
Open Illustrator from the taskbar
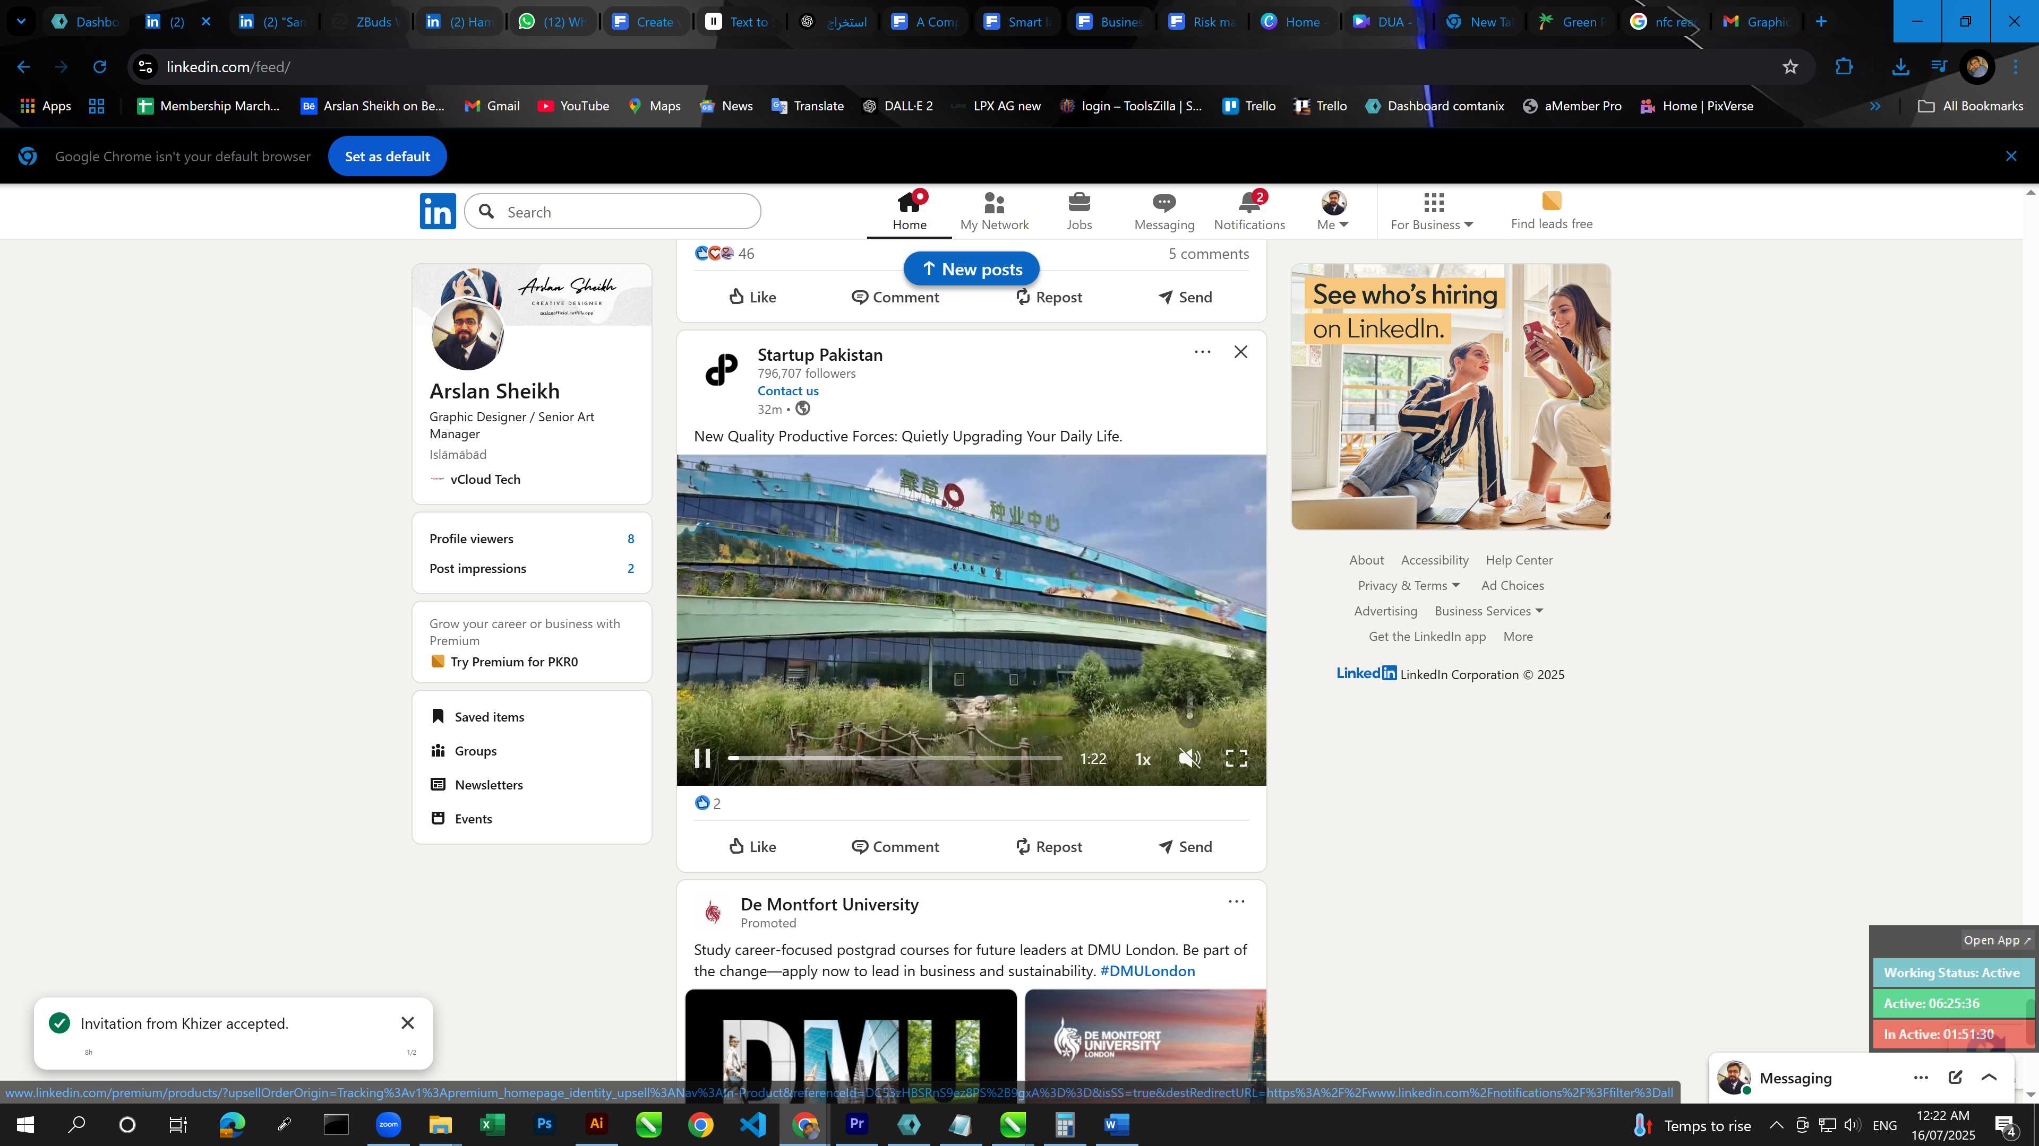[596, 1124]
